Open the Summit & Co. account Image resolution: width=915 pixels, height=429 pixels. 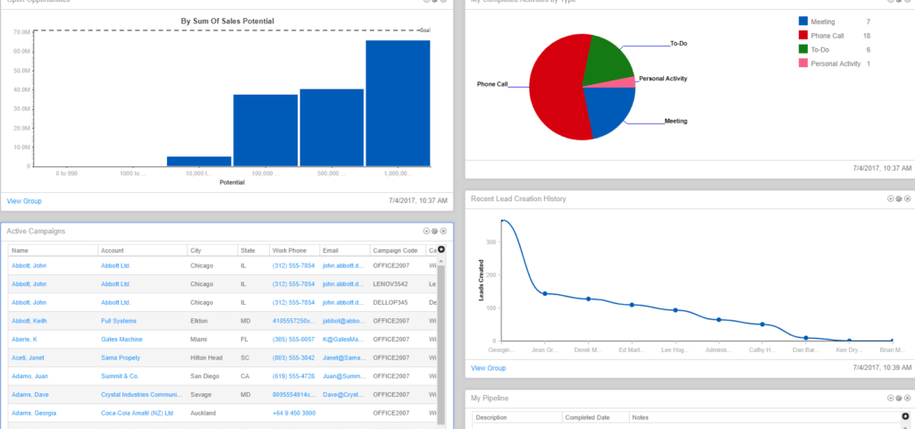[x=121, y=376]
